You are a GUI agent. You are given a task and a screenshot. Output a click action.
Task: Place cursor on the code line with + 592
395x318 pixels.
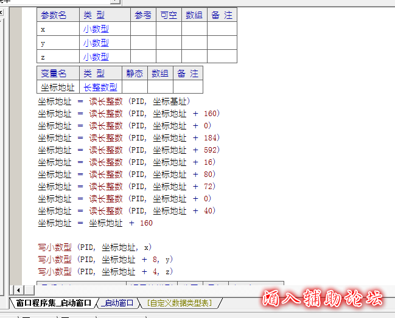tap(128, 150)
